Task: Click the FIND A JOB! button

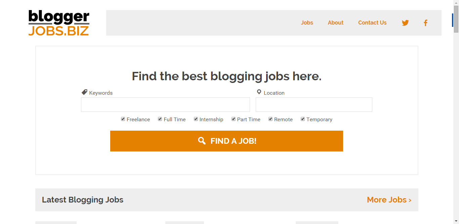Action: point(226,141)
